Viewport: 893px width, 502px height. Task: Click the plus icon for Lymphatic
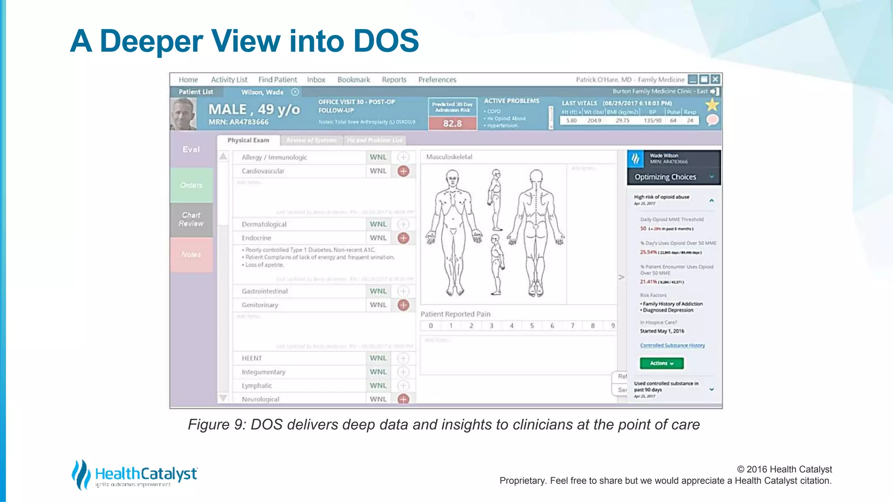[403, 386]
